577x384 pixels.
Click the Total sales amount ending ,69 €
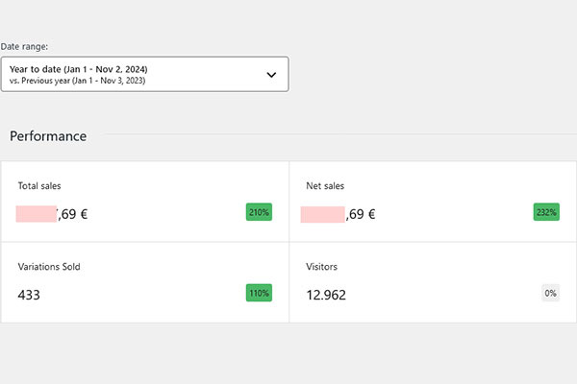click(x=73, y=214)
